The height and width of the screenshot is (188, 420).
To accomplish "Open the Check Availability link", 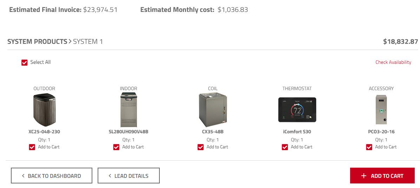I will [393, 62].
